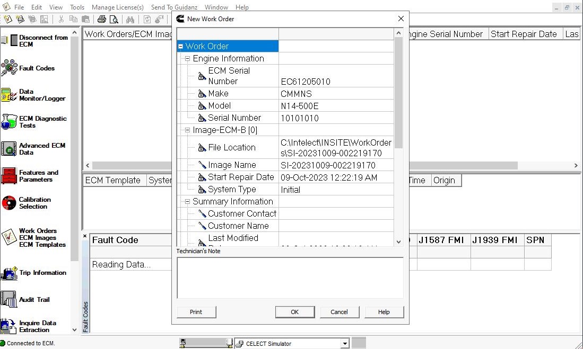
Task: Collapse the Work Order root node
Action: (x=181, y=47)
